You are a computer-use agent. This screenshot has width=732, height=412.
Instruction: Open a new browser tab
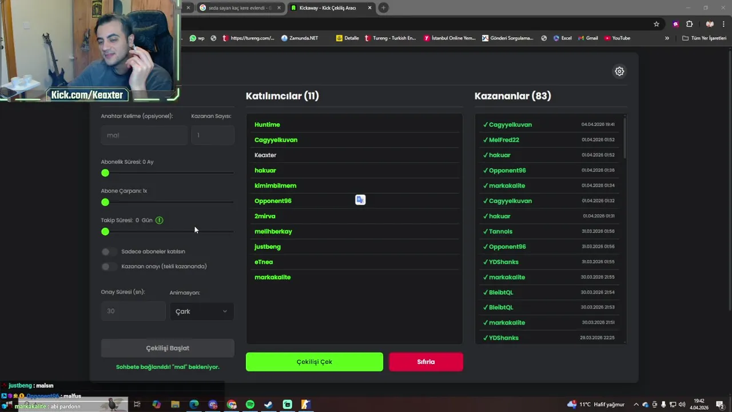pos(383,7)
